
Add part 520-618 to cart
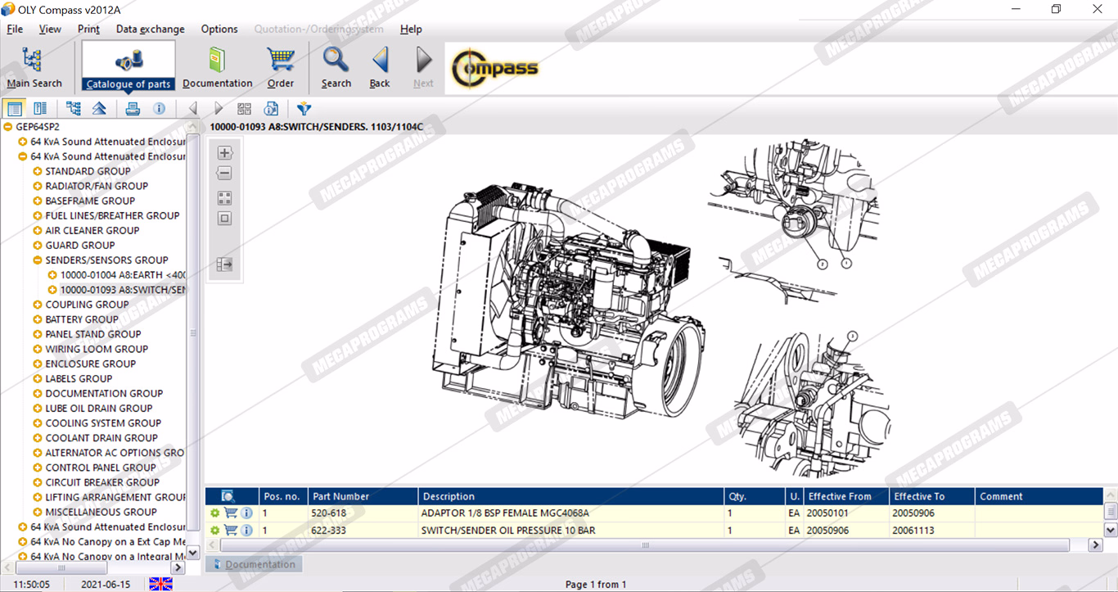(231, 513)
